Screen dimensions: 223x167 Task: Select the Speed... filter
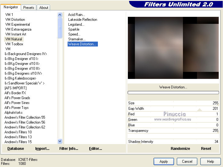click(74, 34)
